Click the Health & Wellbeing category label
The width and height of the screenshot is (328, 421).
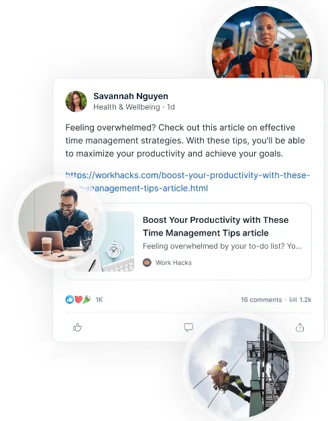(x=127, y=107)
